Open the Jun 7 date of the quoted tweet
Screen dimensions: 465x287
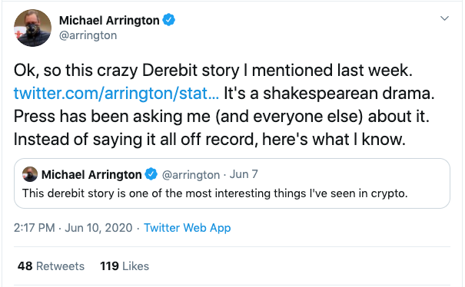[244, 174]
